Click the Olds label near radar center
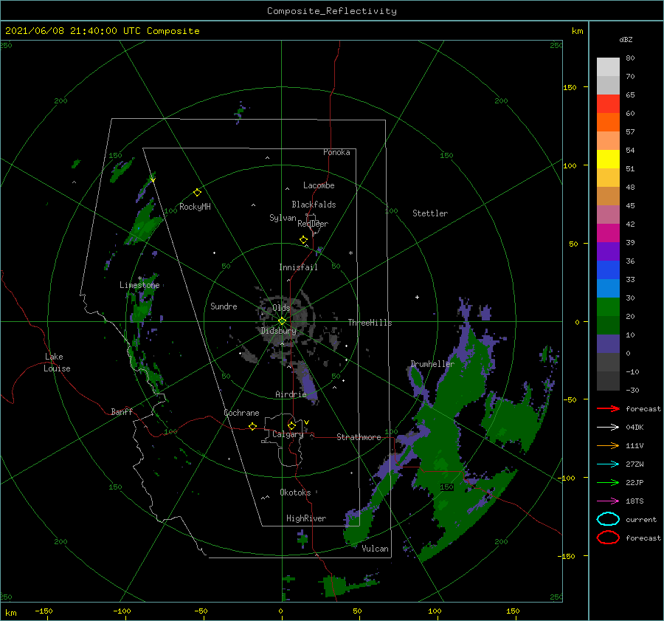664x621 pixels. tap(281, 308)
